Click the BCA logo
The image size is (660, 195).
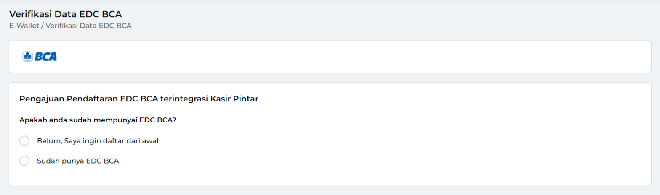pos(40,57)
